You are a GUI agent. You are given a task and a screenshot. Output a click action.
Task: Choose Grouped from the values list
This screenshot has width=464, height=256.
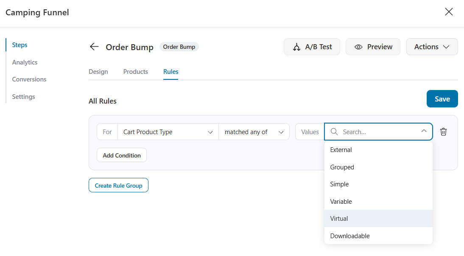[378, 167]
